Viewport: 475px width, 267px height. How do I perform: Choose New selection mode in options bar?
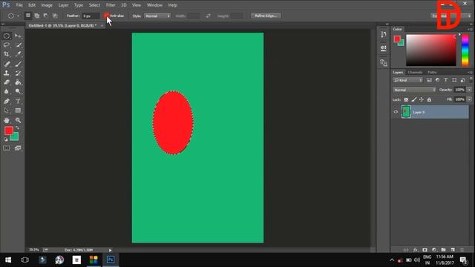[28, 16]
